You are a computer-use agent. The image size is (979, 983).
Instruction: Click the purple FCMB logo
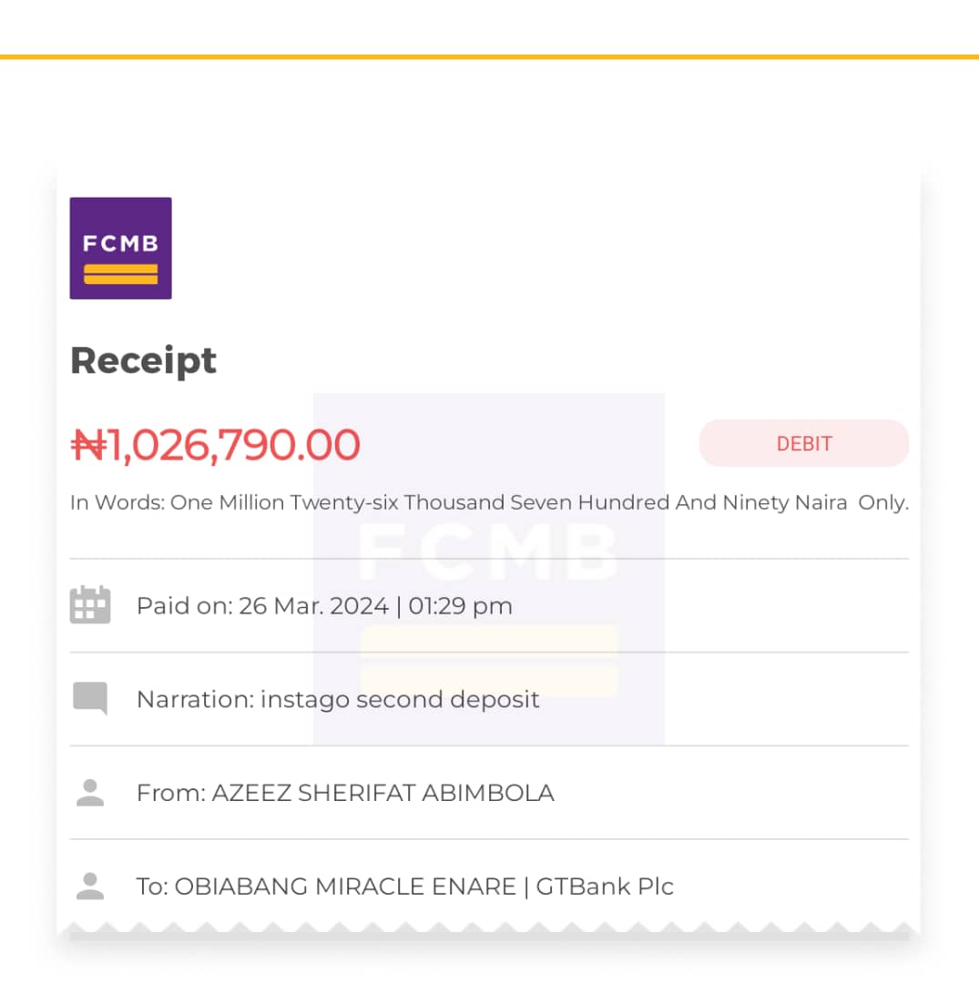point(120,248)
